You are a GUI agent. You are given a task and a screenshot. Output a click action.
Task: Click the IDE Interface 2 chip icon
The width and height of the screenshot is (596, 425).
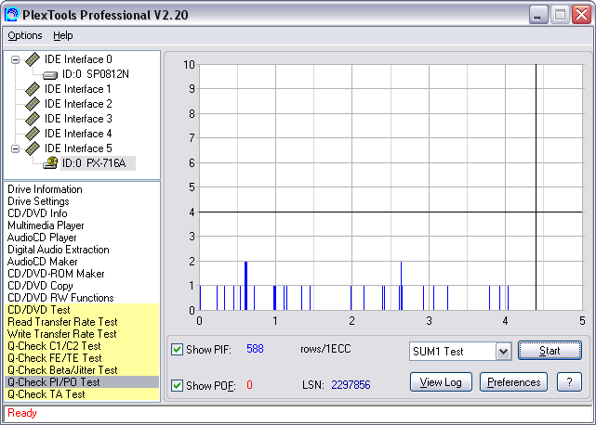point(33,104)
